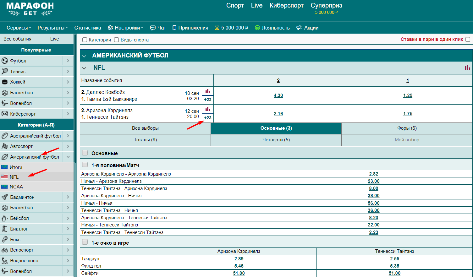Switch to the Форы (6) tab
The image size is (473, 277).
point(407,128)
